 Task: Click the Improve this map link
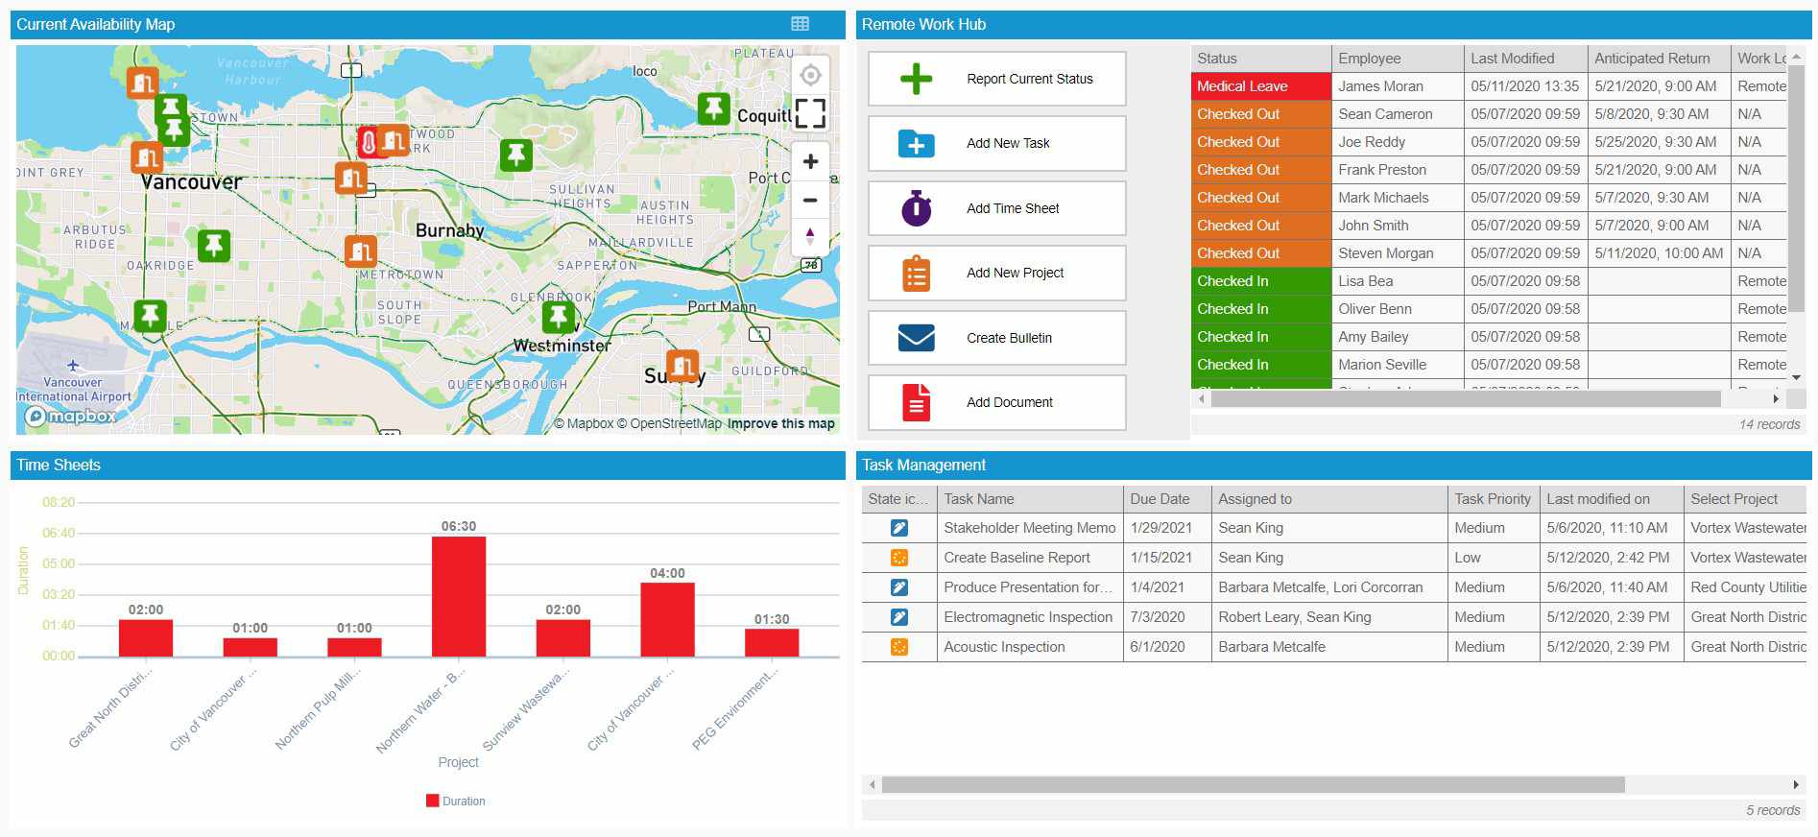coord(780,423)
